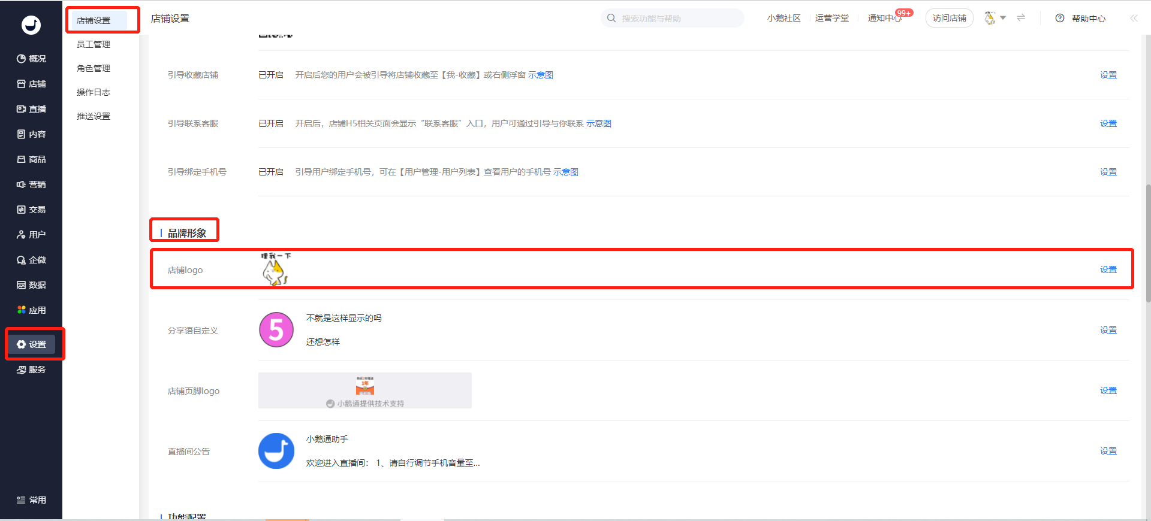Image resolution: width=1151 pixels, height=521 pixels.
Task: Open the 店铺 sidebar section
Action: tap(31, 84)
